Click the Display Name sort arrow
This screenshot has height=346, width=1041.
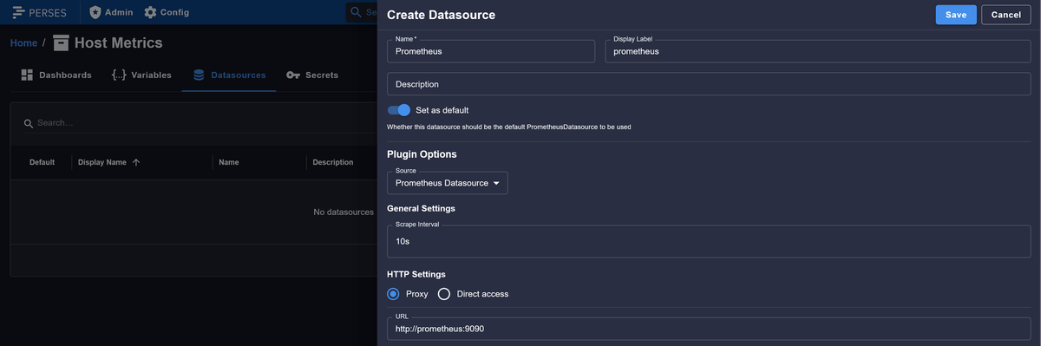(136, 162)
